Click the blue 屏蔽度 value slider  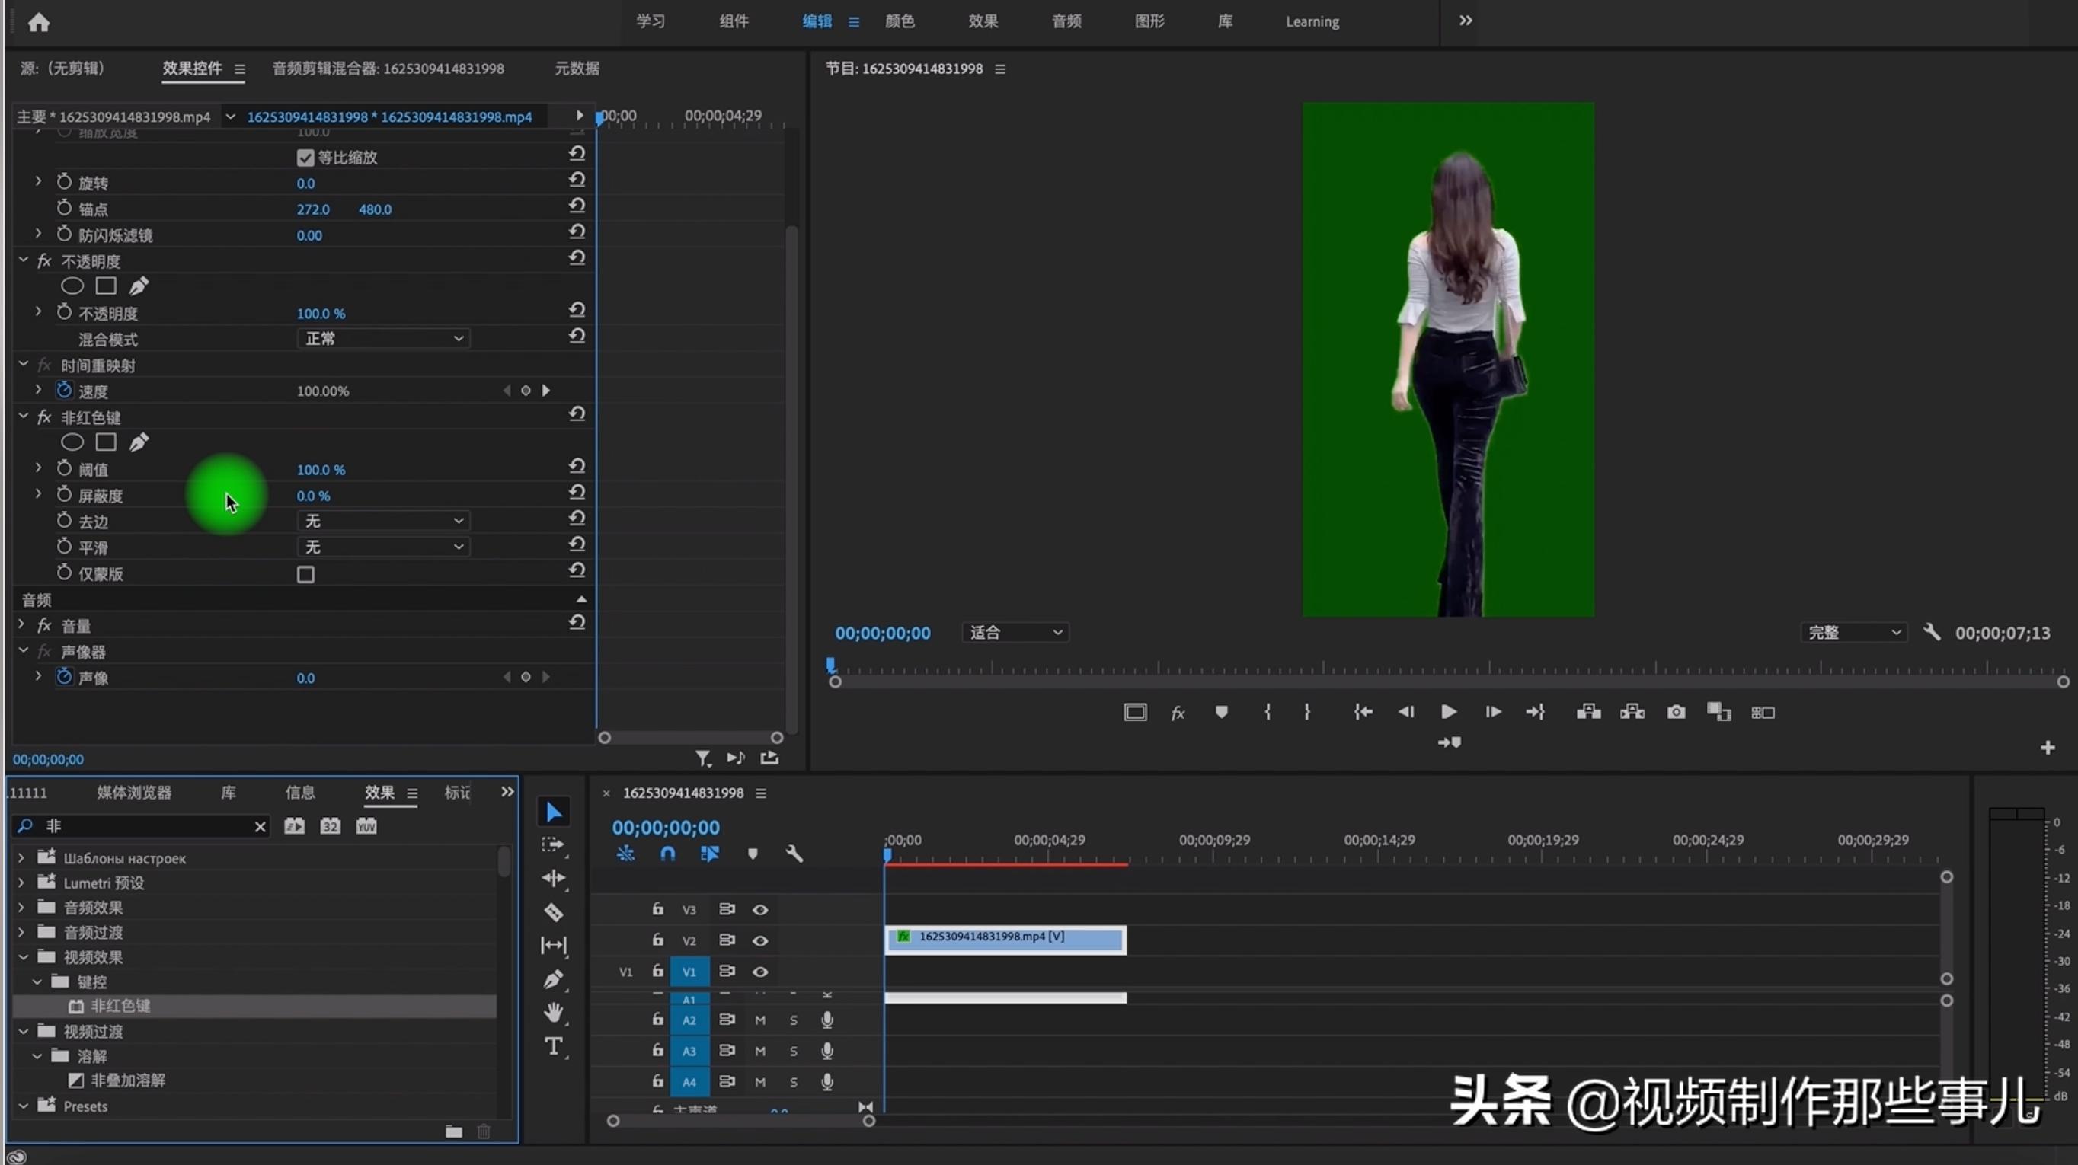313,495
